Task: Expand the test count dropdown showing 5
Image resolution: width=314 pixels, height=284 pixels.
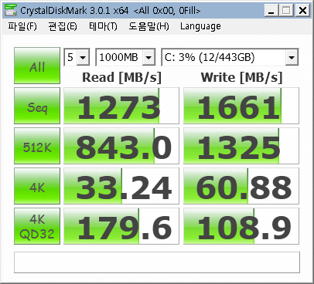Action: [x=77, y=57]
